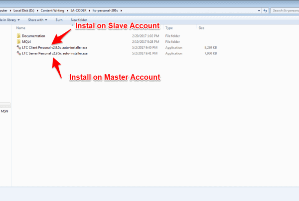
Task: Click the 2/10/2017 9:28 PM date cell
Action: pyautogui.click(x=146, y=41)
